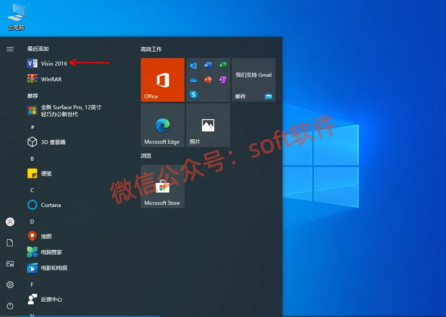Viewport: 446px width, 317px height.
Task: Open the orange Office tile
Action: tap(162, 80)
